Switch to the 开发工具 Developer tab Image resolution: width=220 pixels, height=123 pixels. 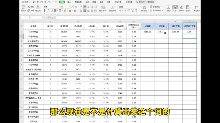coord(118,2)
